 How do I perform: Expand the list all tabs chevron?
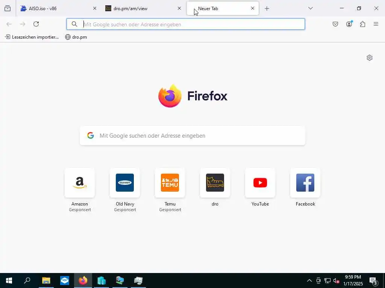tap(311, 8)
